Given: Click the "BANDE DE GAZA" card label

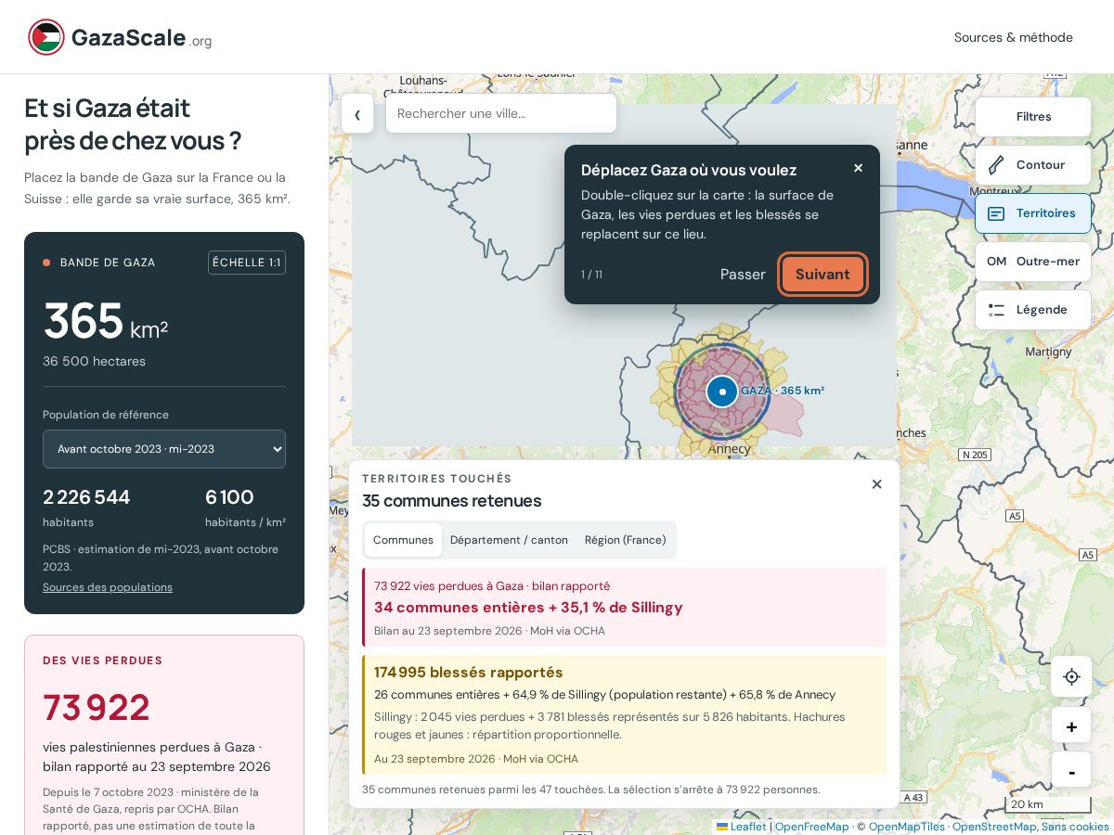Looking at the screenshot, I should pyautogui.click(x=108, y=263).
